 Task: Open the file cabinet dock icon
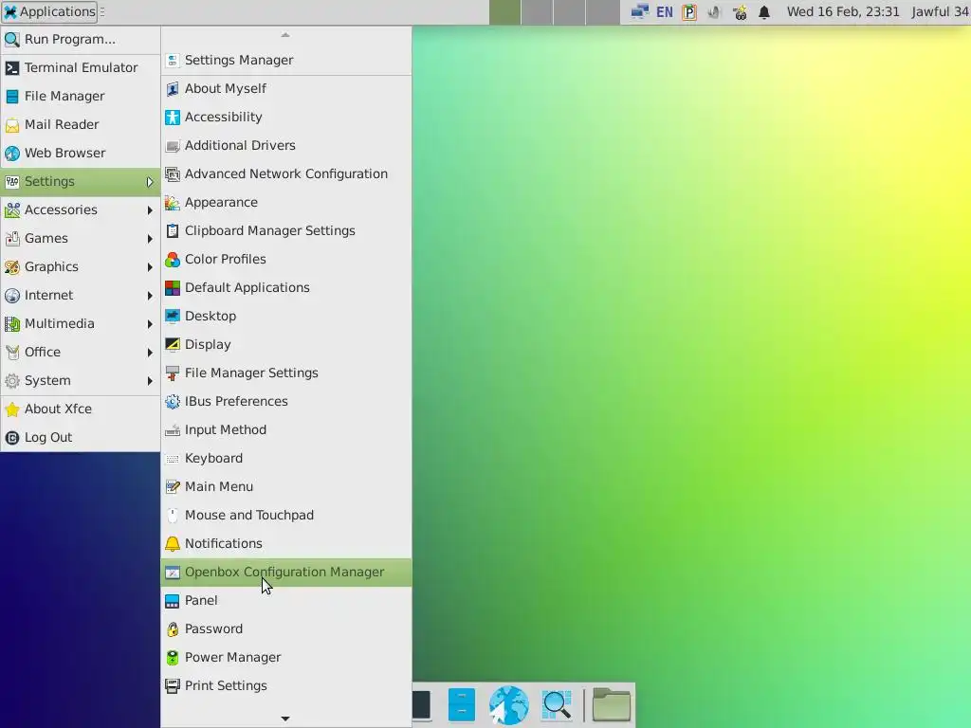pyautogui.click(x=462, y=705)
